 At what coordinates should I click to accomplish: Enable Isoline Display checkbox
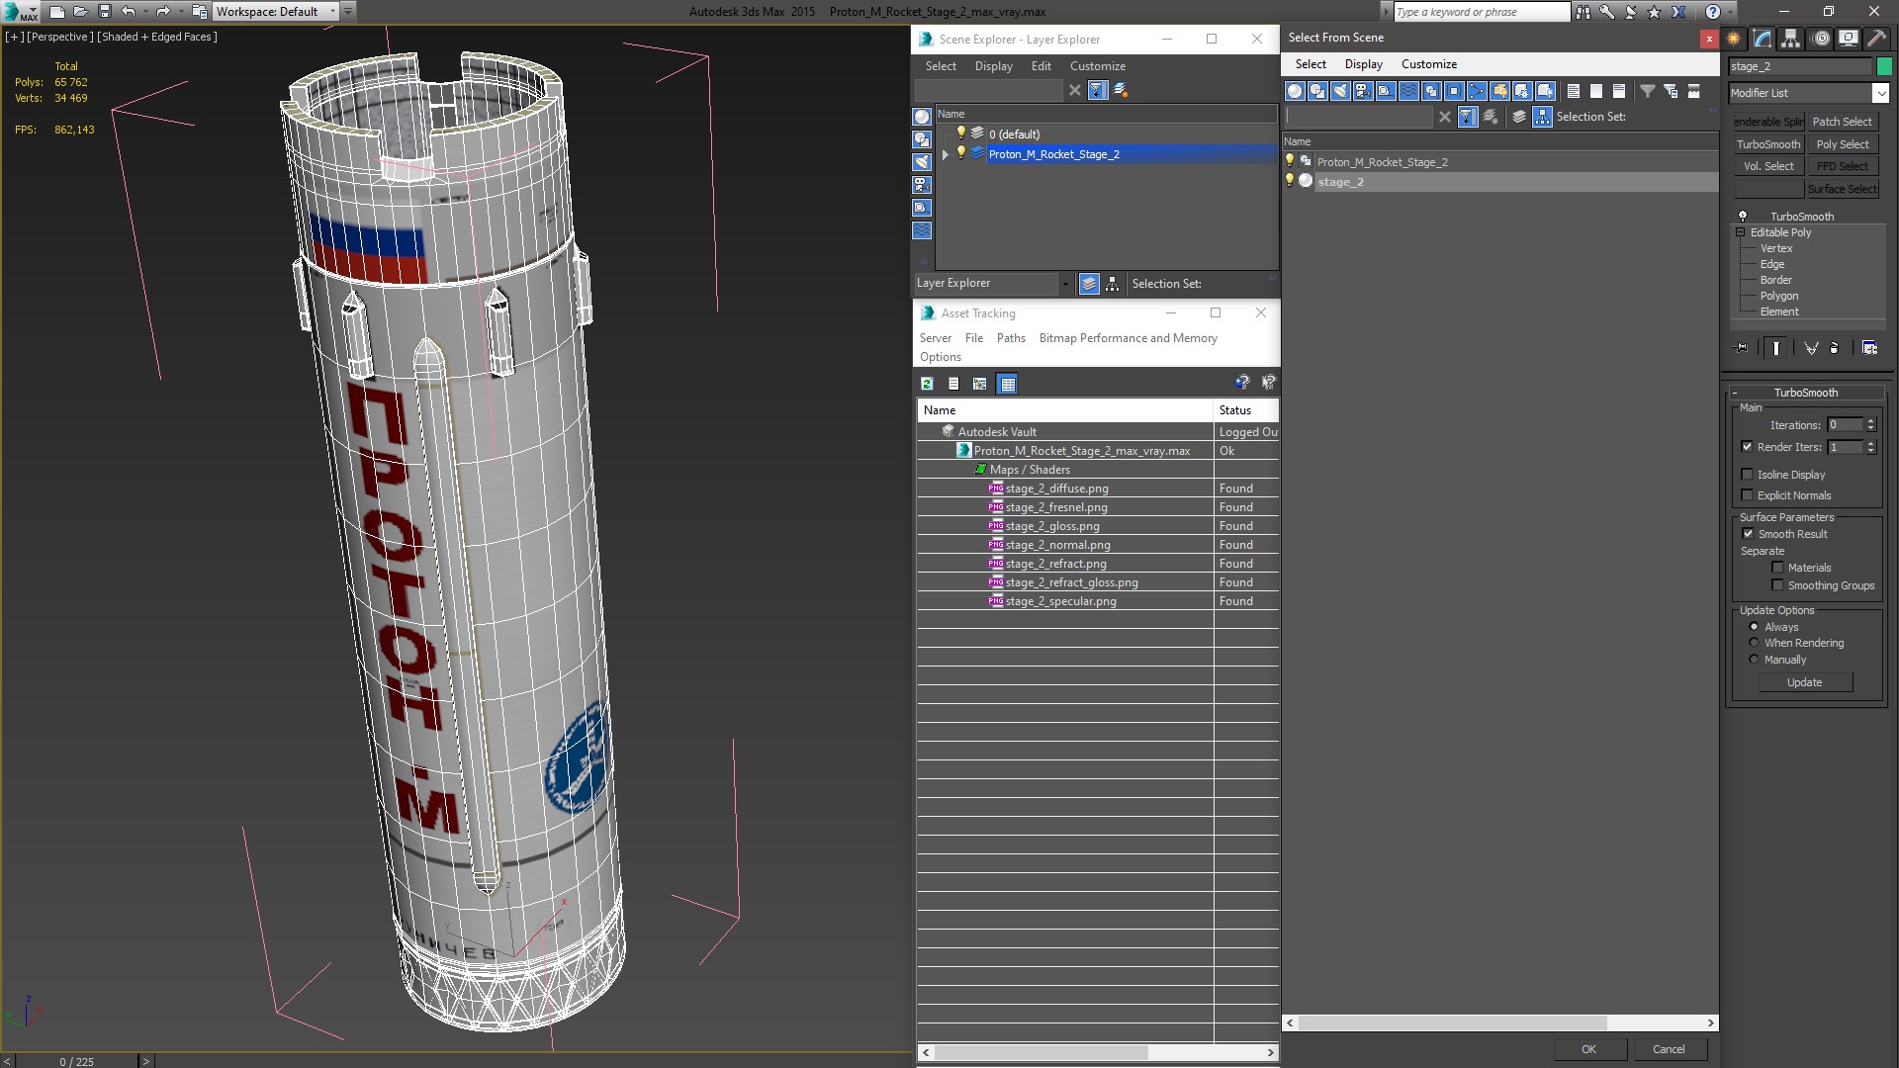pyautogui.click(x=1747, y=475)
